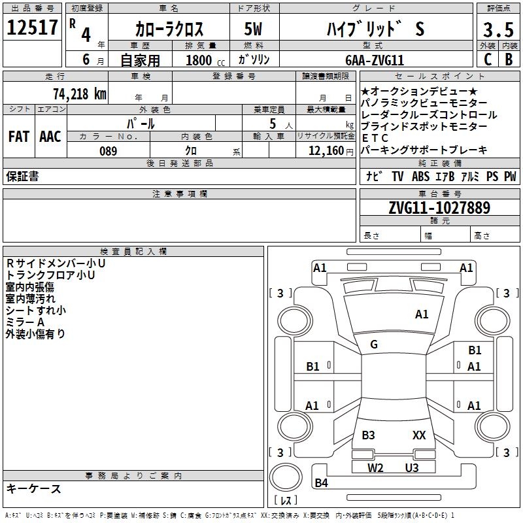This screenshot has width=523, height=523.
Task: Select ABS in the 純正装備 row
Action: [420, 176]
